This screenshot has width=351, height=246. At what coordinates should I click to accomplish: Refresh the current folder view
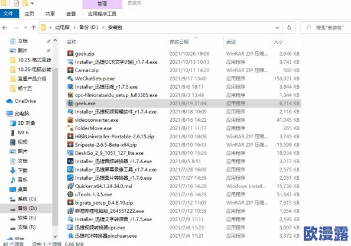click(x=289, y=28)
